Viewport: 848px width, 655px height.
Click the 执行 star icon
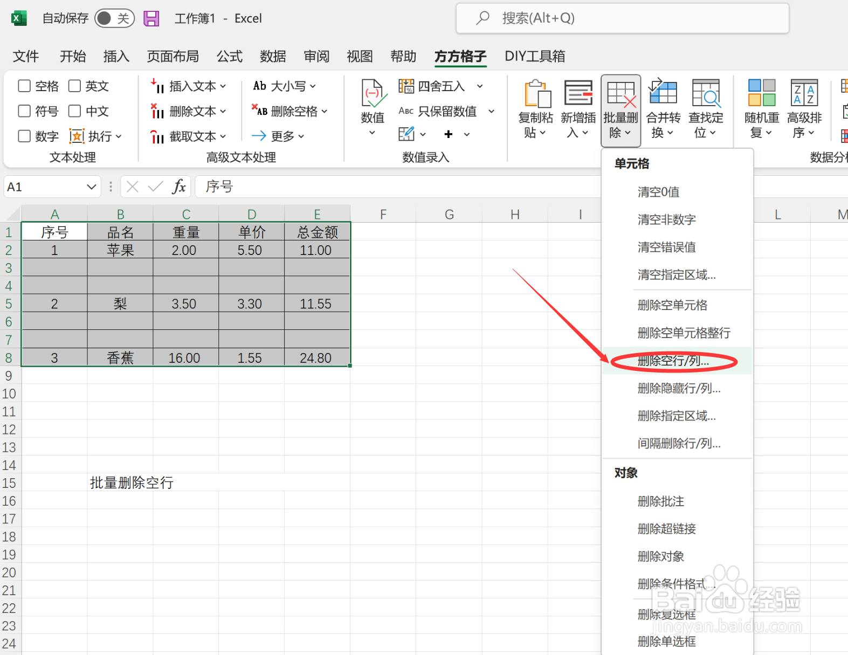pyautogui.click(x=77, y=136)
